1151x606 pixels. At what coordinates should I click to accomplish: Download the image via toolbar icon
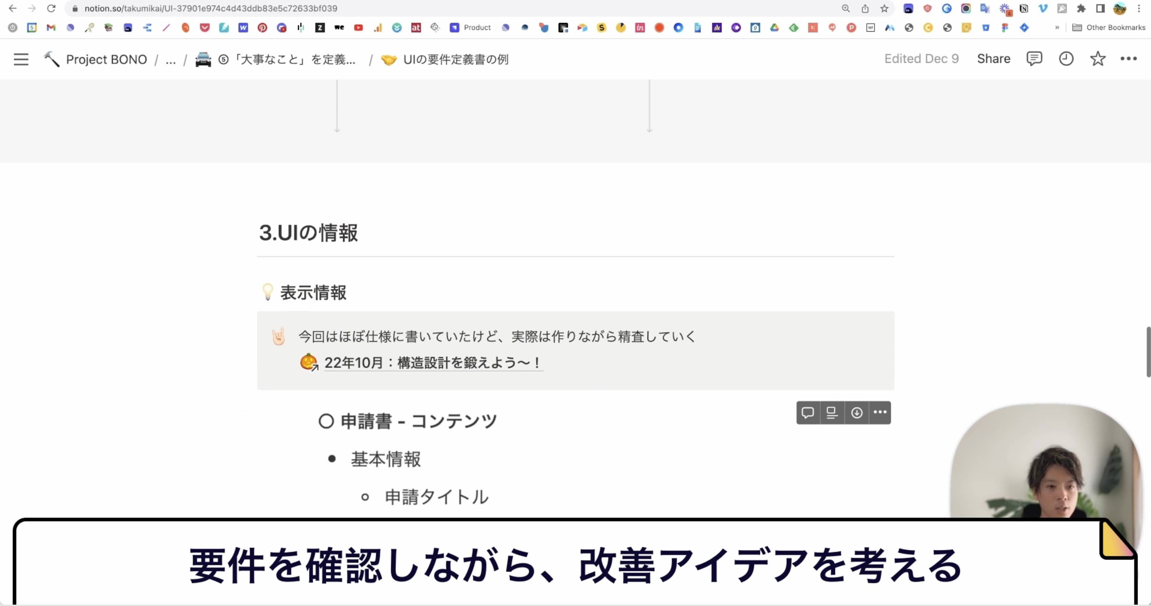coord(857,412)
